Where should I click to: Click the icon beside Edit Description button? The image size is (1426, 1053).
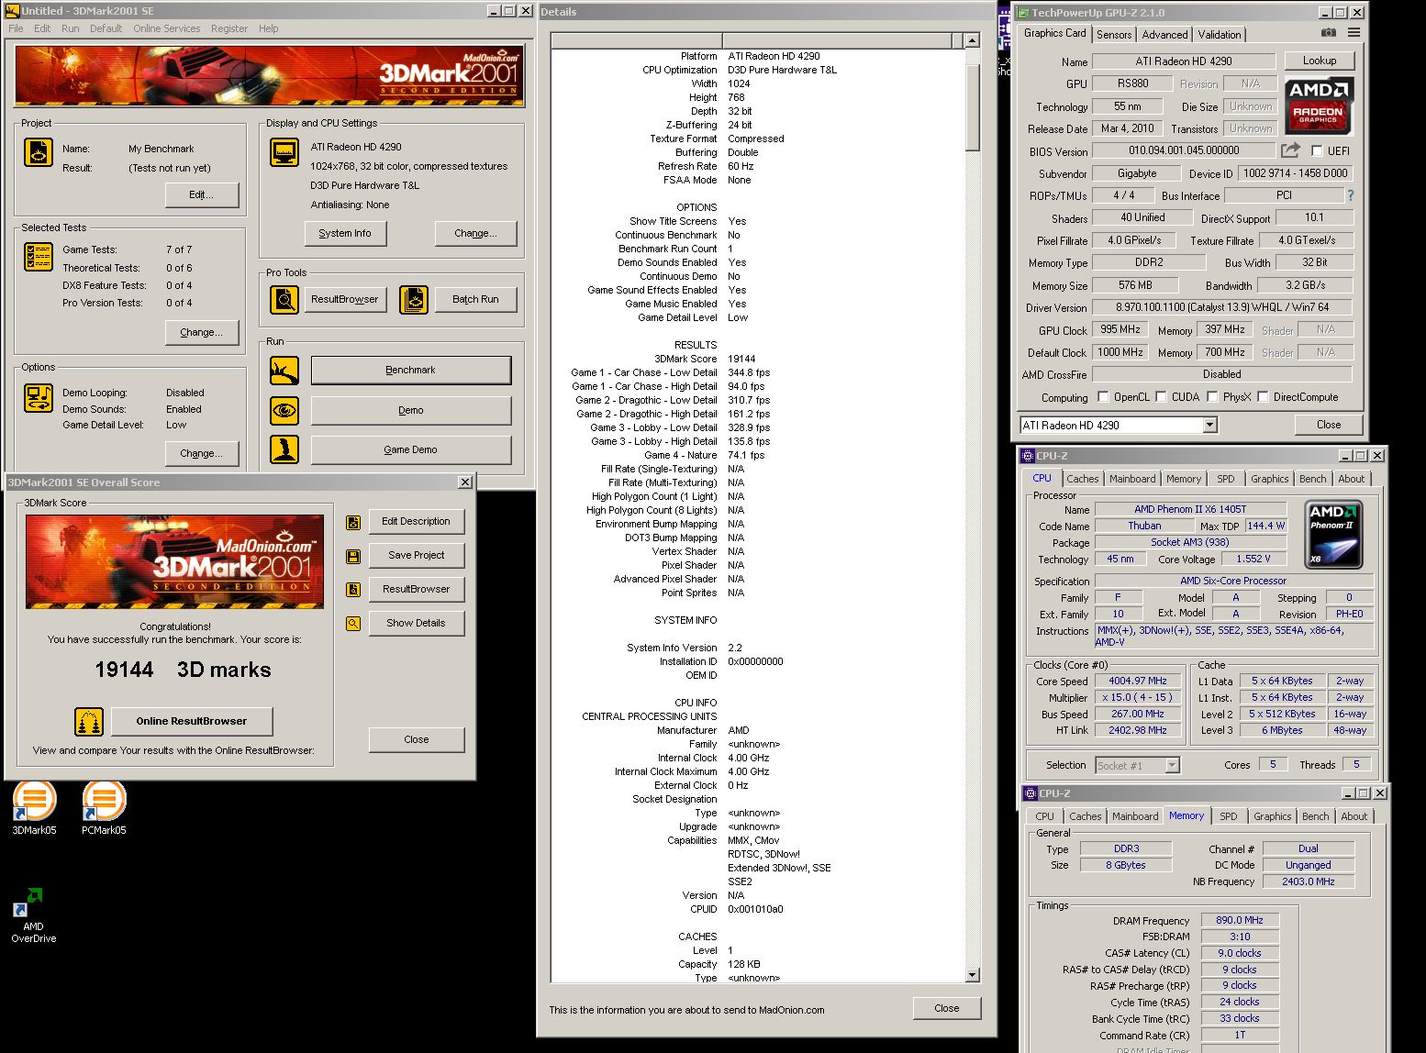click(352, 523)
